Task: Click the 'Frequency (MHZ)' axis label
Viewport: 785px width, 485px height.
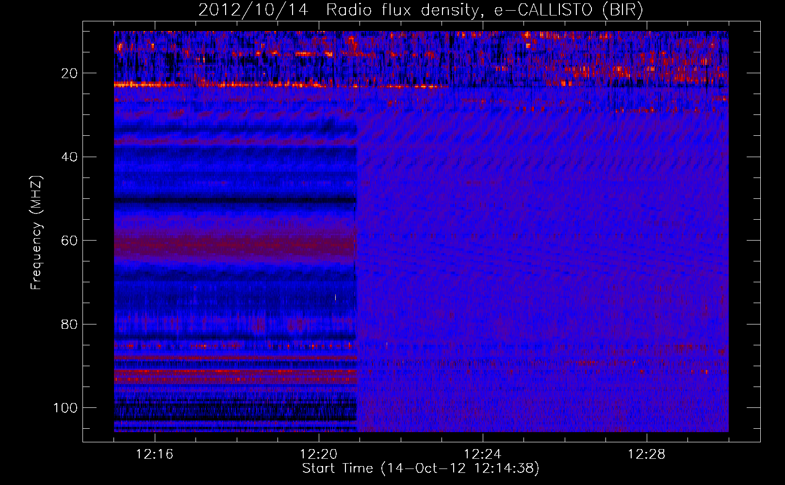Action: coord(36,233)
